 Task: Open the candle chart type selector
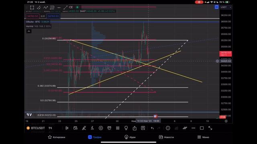click(x=67, y=128)
